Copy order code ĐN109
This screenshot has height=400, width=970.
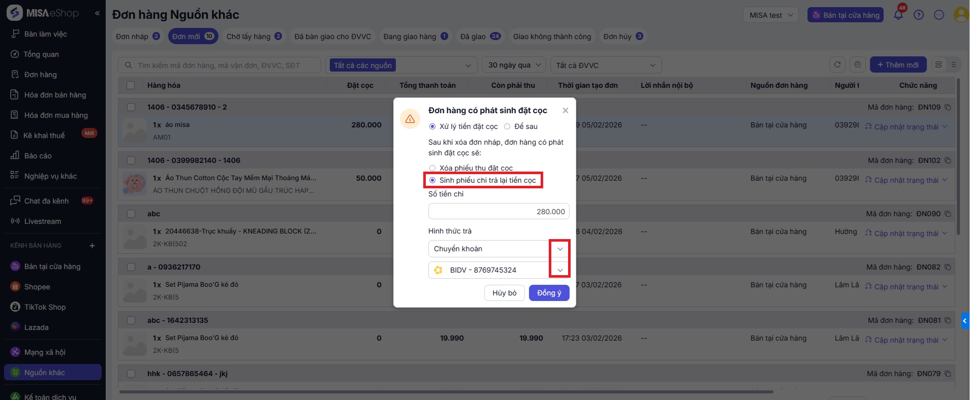pyautogui.click(x=948, y=107)
